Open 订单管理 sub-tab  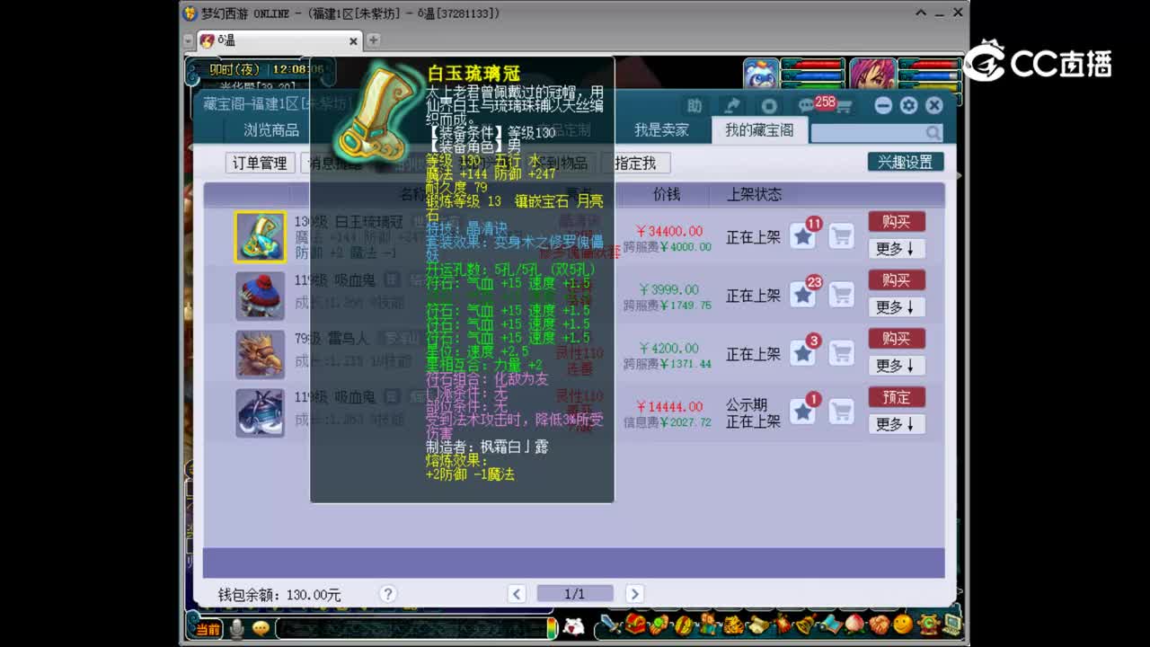pyautogui.click(x=260, y=163)
